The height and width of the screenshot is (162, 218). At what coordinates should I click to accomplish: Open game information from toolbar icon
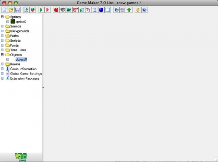(x=116, y=10)
